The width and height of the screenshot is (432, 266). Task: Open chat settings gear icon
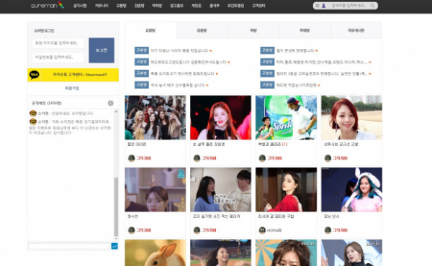pyautogui.click(x=110, y=103)
